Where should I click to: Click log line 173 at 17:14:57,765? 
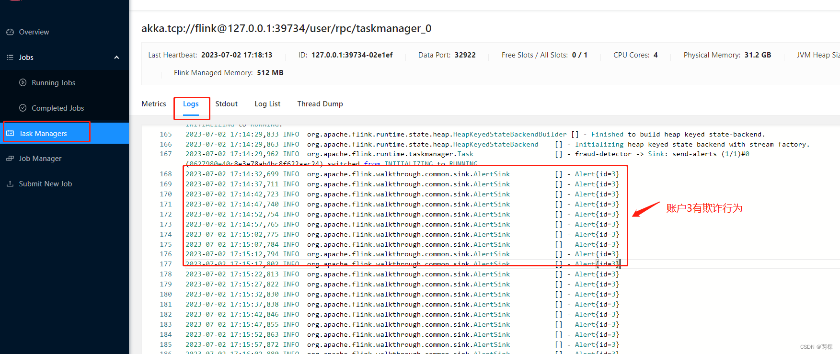point(403,225)
